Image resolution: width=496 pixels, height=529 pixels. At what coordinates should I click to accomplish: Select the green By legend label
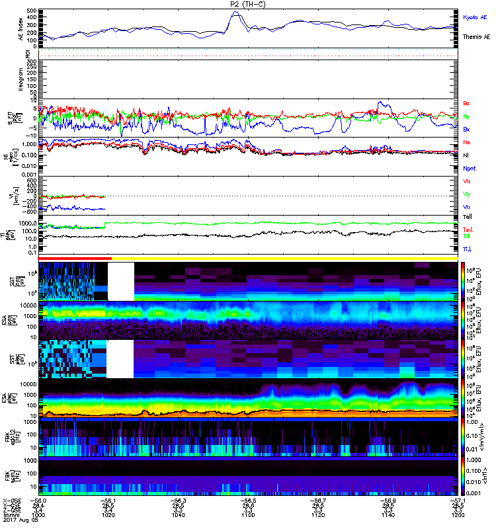point(466,117)
